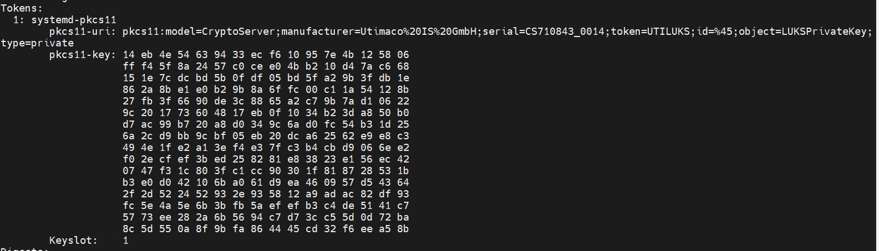
Task: Click first key byte '14' on the first hex row
Action: pyautogui.click(x=129, y=55)
